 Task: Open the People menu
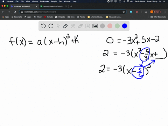tap(54, 1)
